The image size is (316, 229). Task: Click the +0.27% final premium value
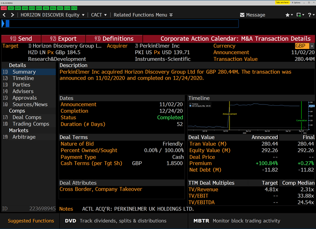click(306, 164)
